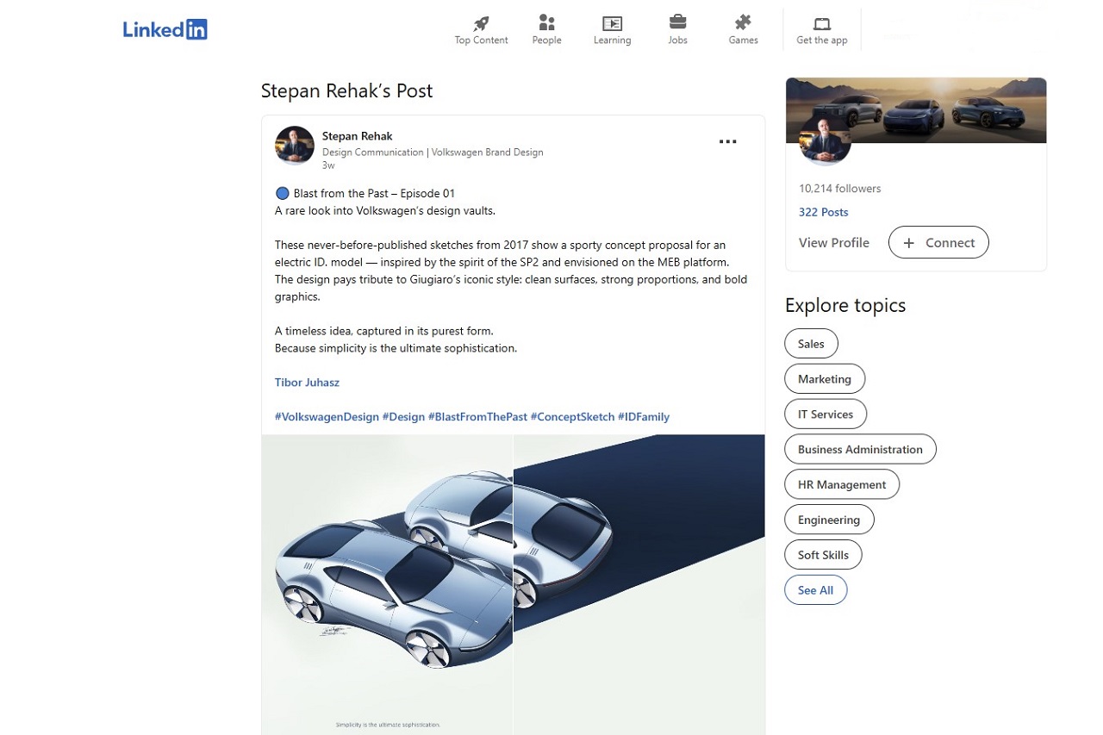Open the right dark-blue car sketch image
Screen dimensions: 1103x735
click(639, 584)
